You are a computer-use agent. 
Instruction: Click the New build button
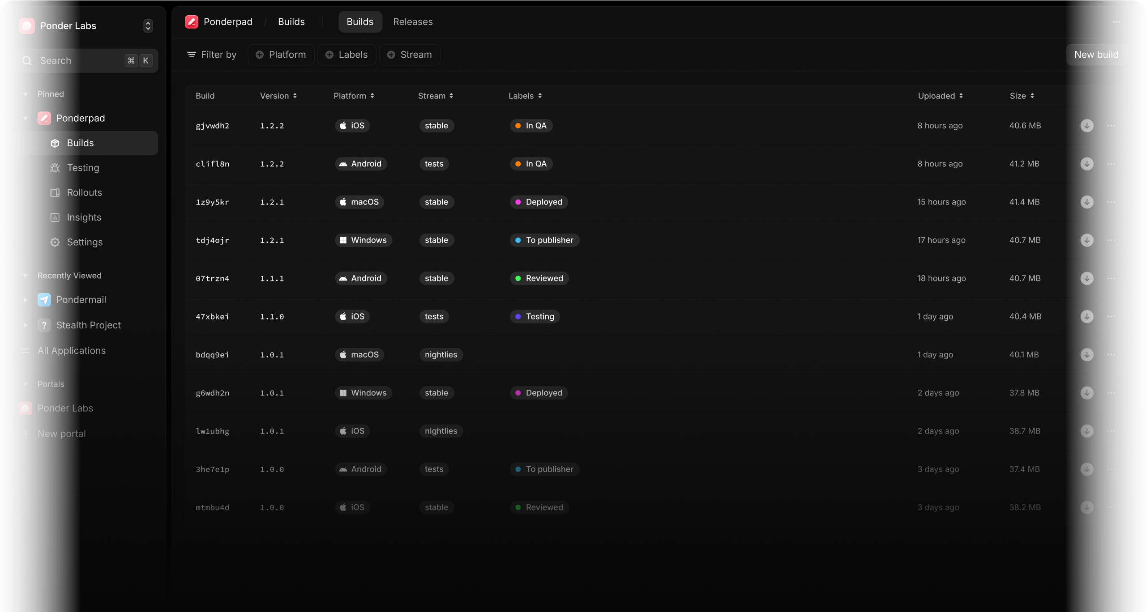(1096, 55)
